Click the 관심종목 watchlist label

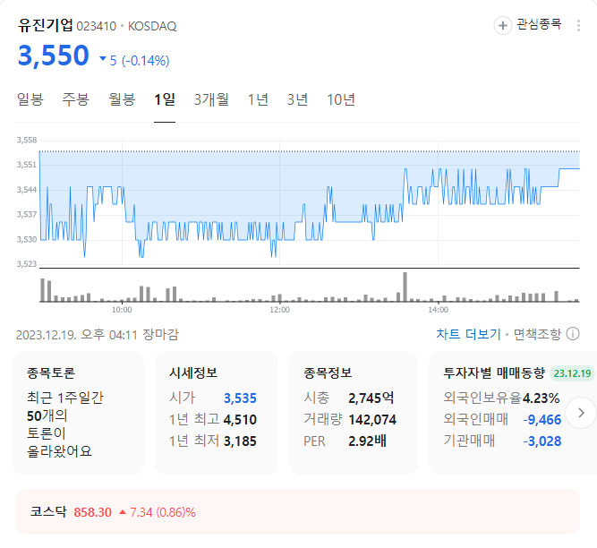pyautogui.click(x=539, y=24)
